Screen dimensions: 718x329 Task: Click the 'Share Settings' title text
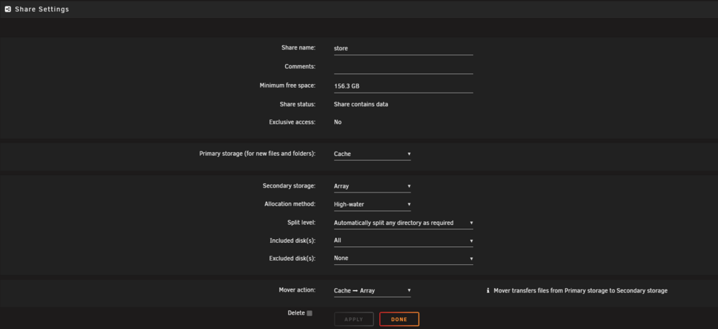click(42, 9)
